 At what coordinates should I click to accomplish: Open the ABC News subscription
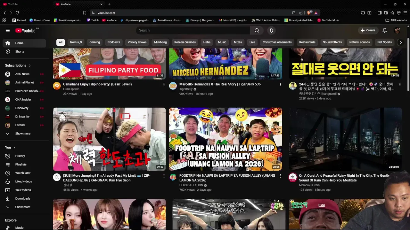[x=25, y=74]
